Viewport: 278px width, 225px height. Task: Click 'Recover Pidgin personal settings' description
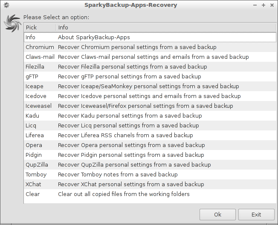pyautogui.click(x=131, y=155)
